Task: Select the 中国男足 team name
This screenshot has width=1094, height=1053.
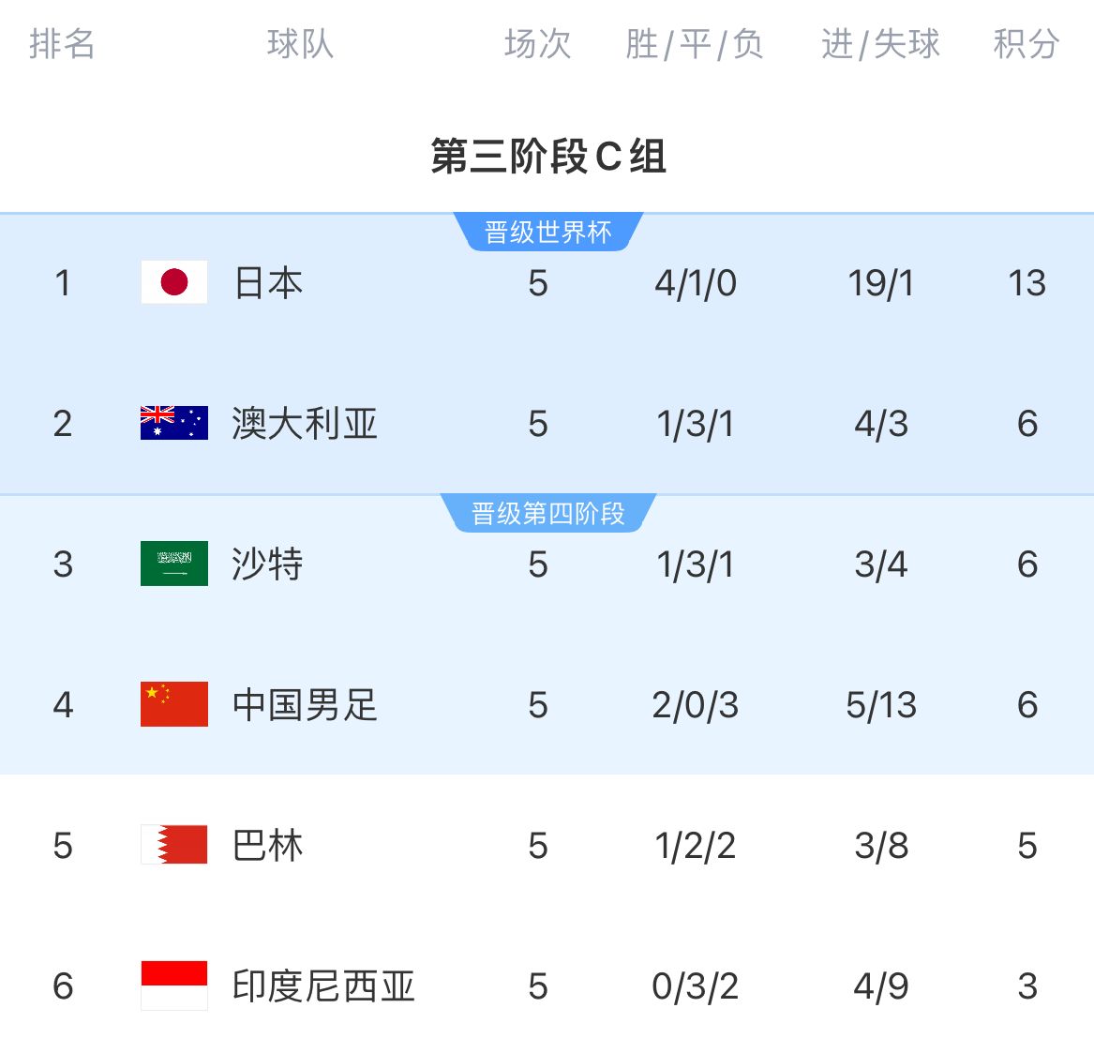Action: [x=305, y=705]
